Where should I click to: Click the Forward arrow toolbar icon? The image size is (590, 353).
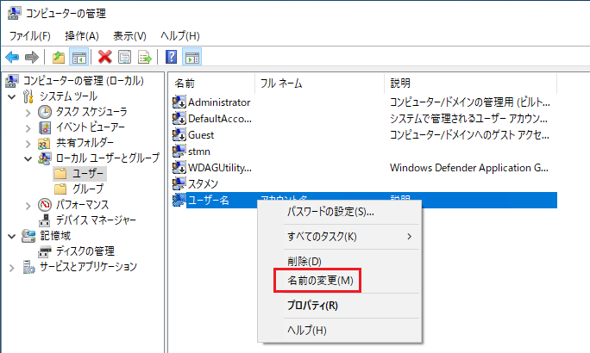click(x=32, y=57)
